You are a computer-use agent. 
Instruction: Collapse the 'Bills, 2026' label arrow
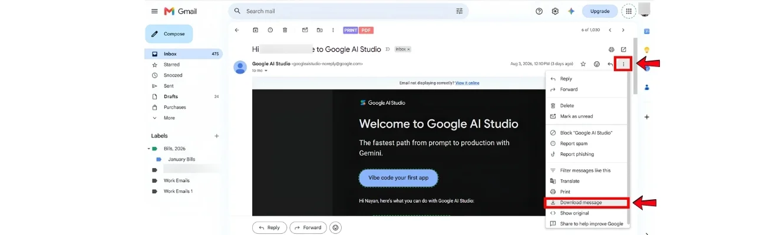[x=148, y=149]
